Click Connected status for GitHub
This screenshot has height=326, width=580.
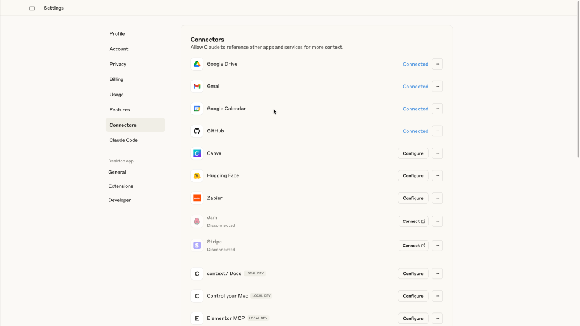415,131
